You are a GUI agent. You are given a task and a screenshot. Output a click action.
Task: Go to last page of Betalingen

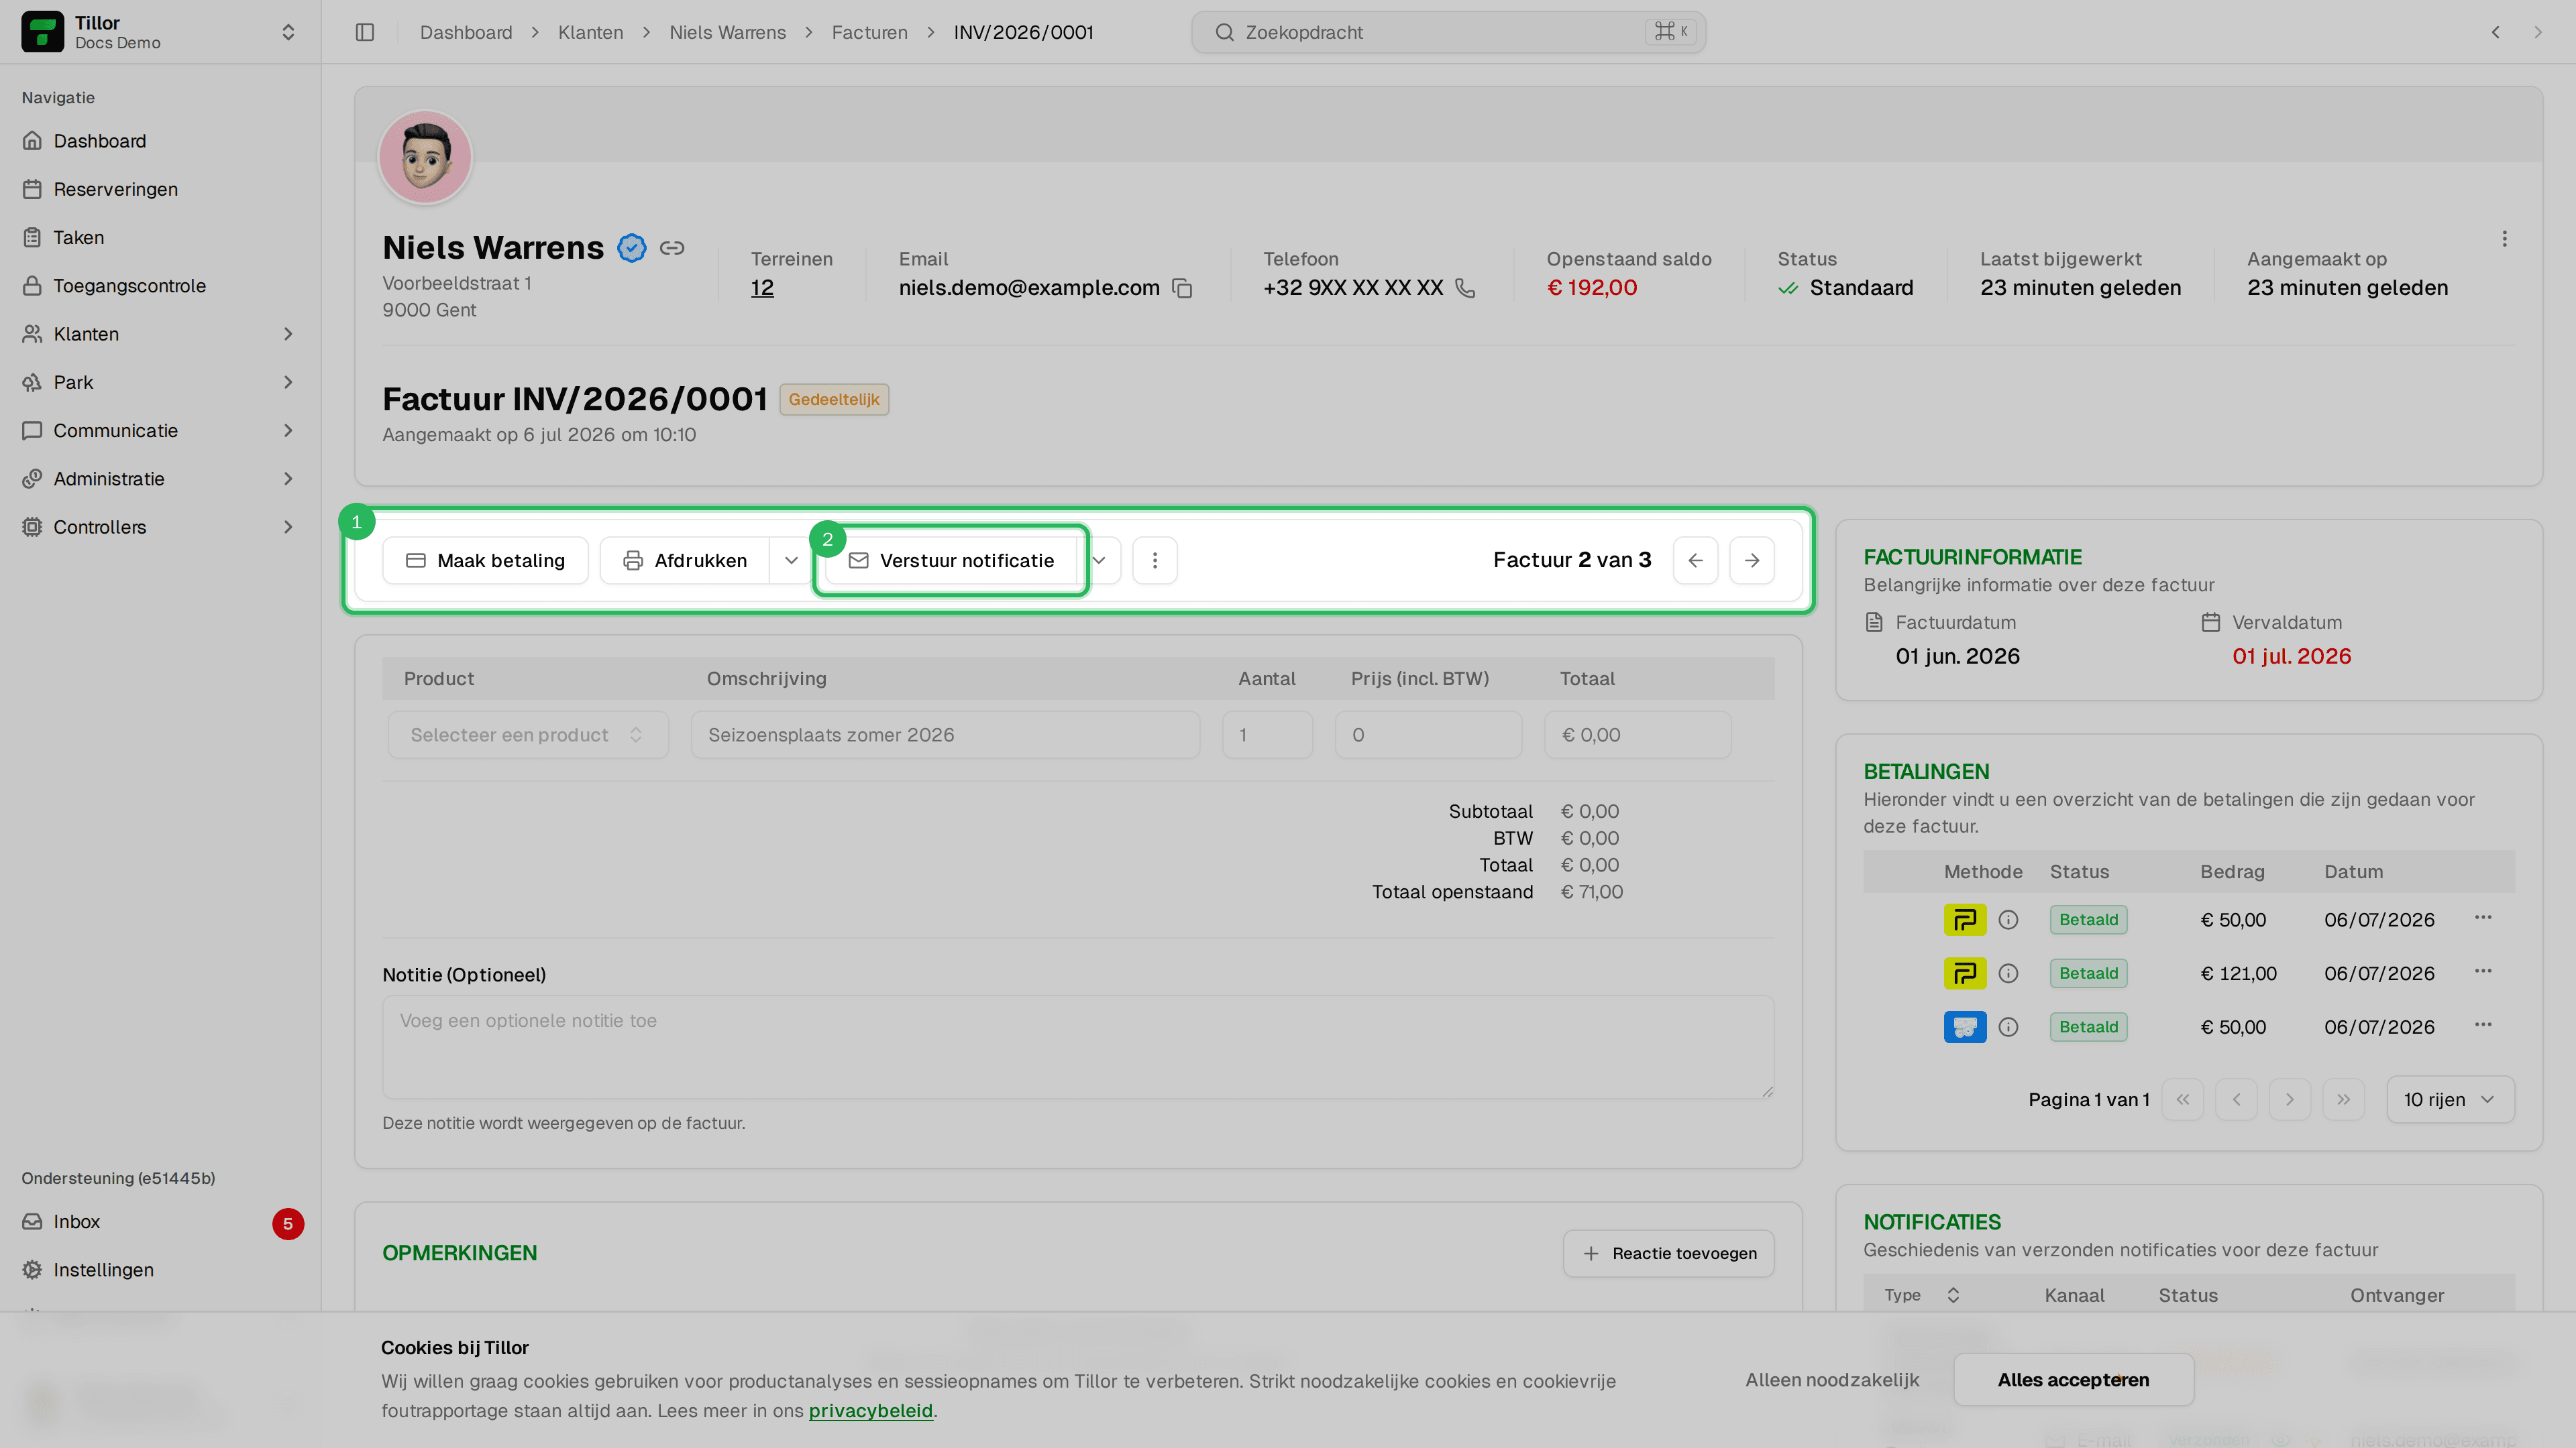[x=2343, y=1100]
